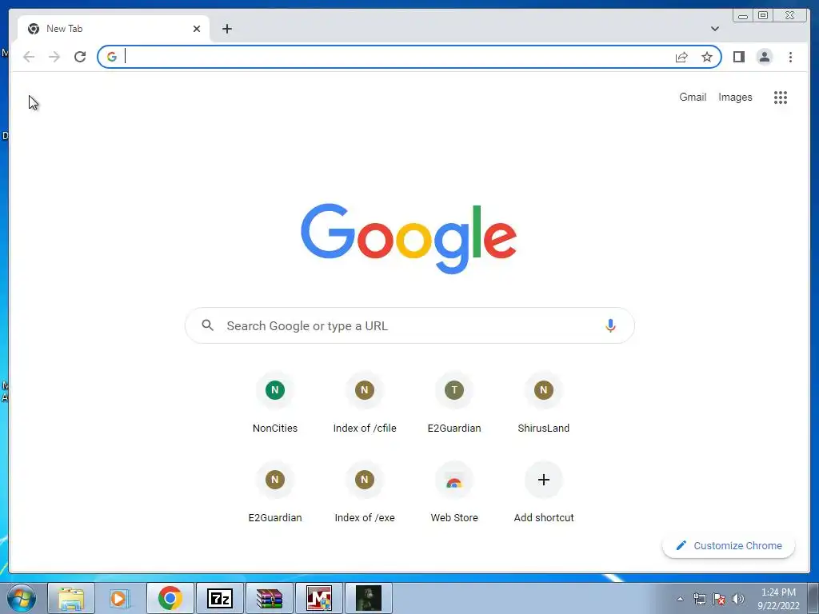819x614 pixels.
Task: Open File Explorer from the taskbar
Action: tap(71, 598)
